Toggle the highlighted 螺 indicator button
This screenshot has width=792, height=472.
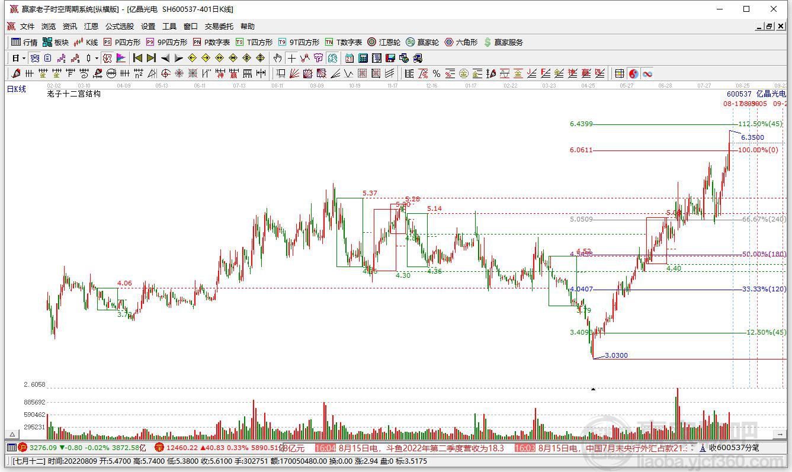coord(107,58)
